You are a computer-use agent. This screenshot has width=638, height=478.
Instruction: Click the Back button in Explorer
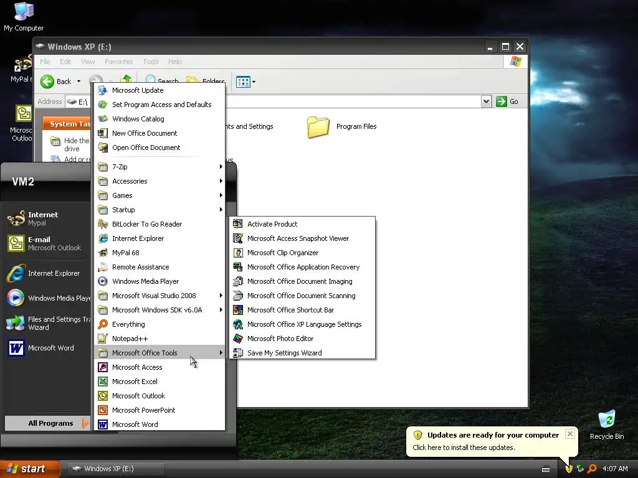point(57,82)
